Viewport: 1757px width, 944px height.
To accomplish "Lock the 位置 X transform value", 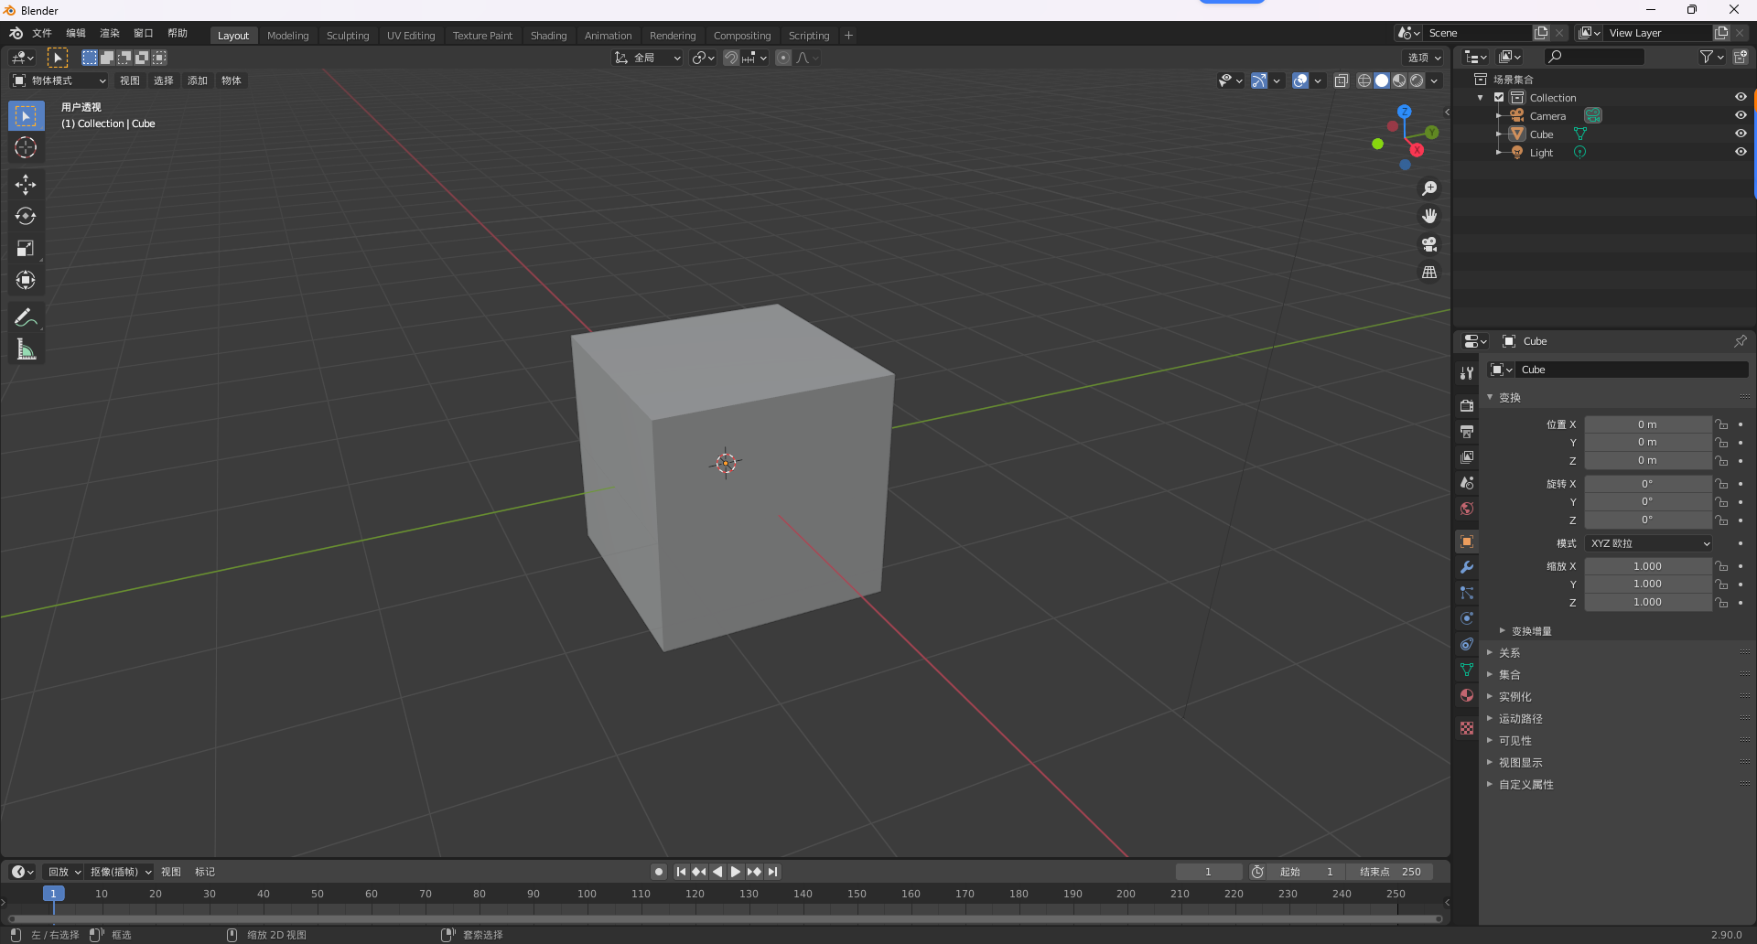I will pos(1721,424).
